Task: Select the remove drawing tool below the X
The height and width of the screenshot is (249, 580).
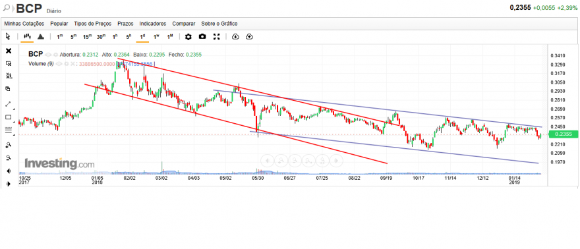Action: [x=9, y=64]
